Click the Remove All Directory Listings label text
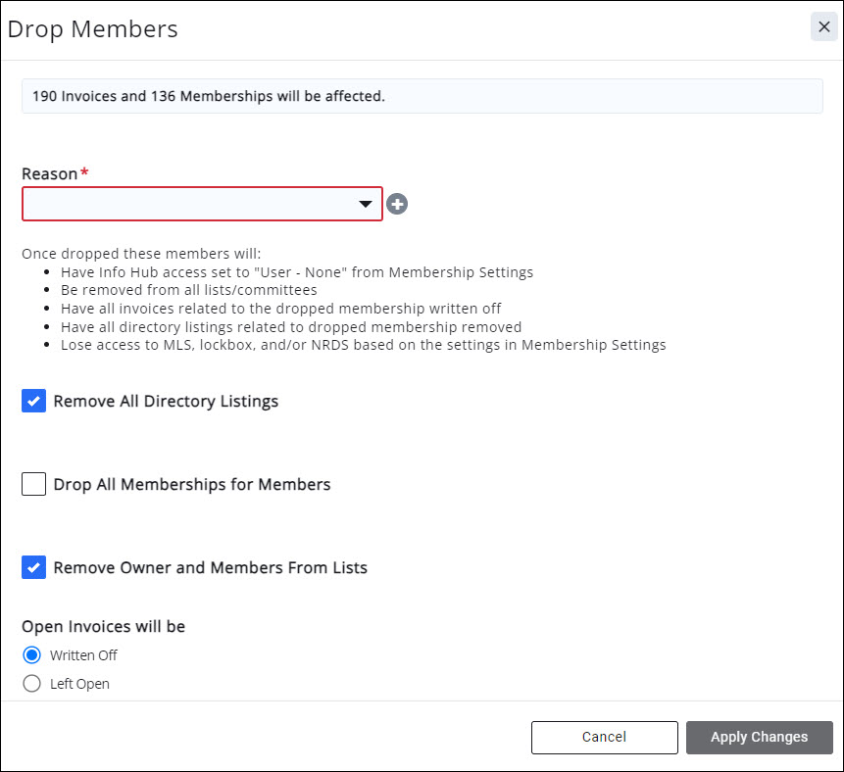The width and height of the screenshot is (844, 772). pyautogui.click(x=166, y=401)
